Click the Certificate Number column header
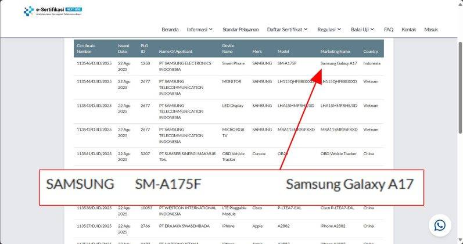Image resolution: width=463 pixels, height=244 pixels. [86, 48]
